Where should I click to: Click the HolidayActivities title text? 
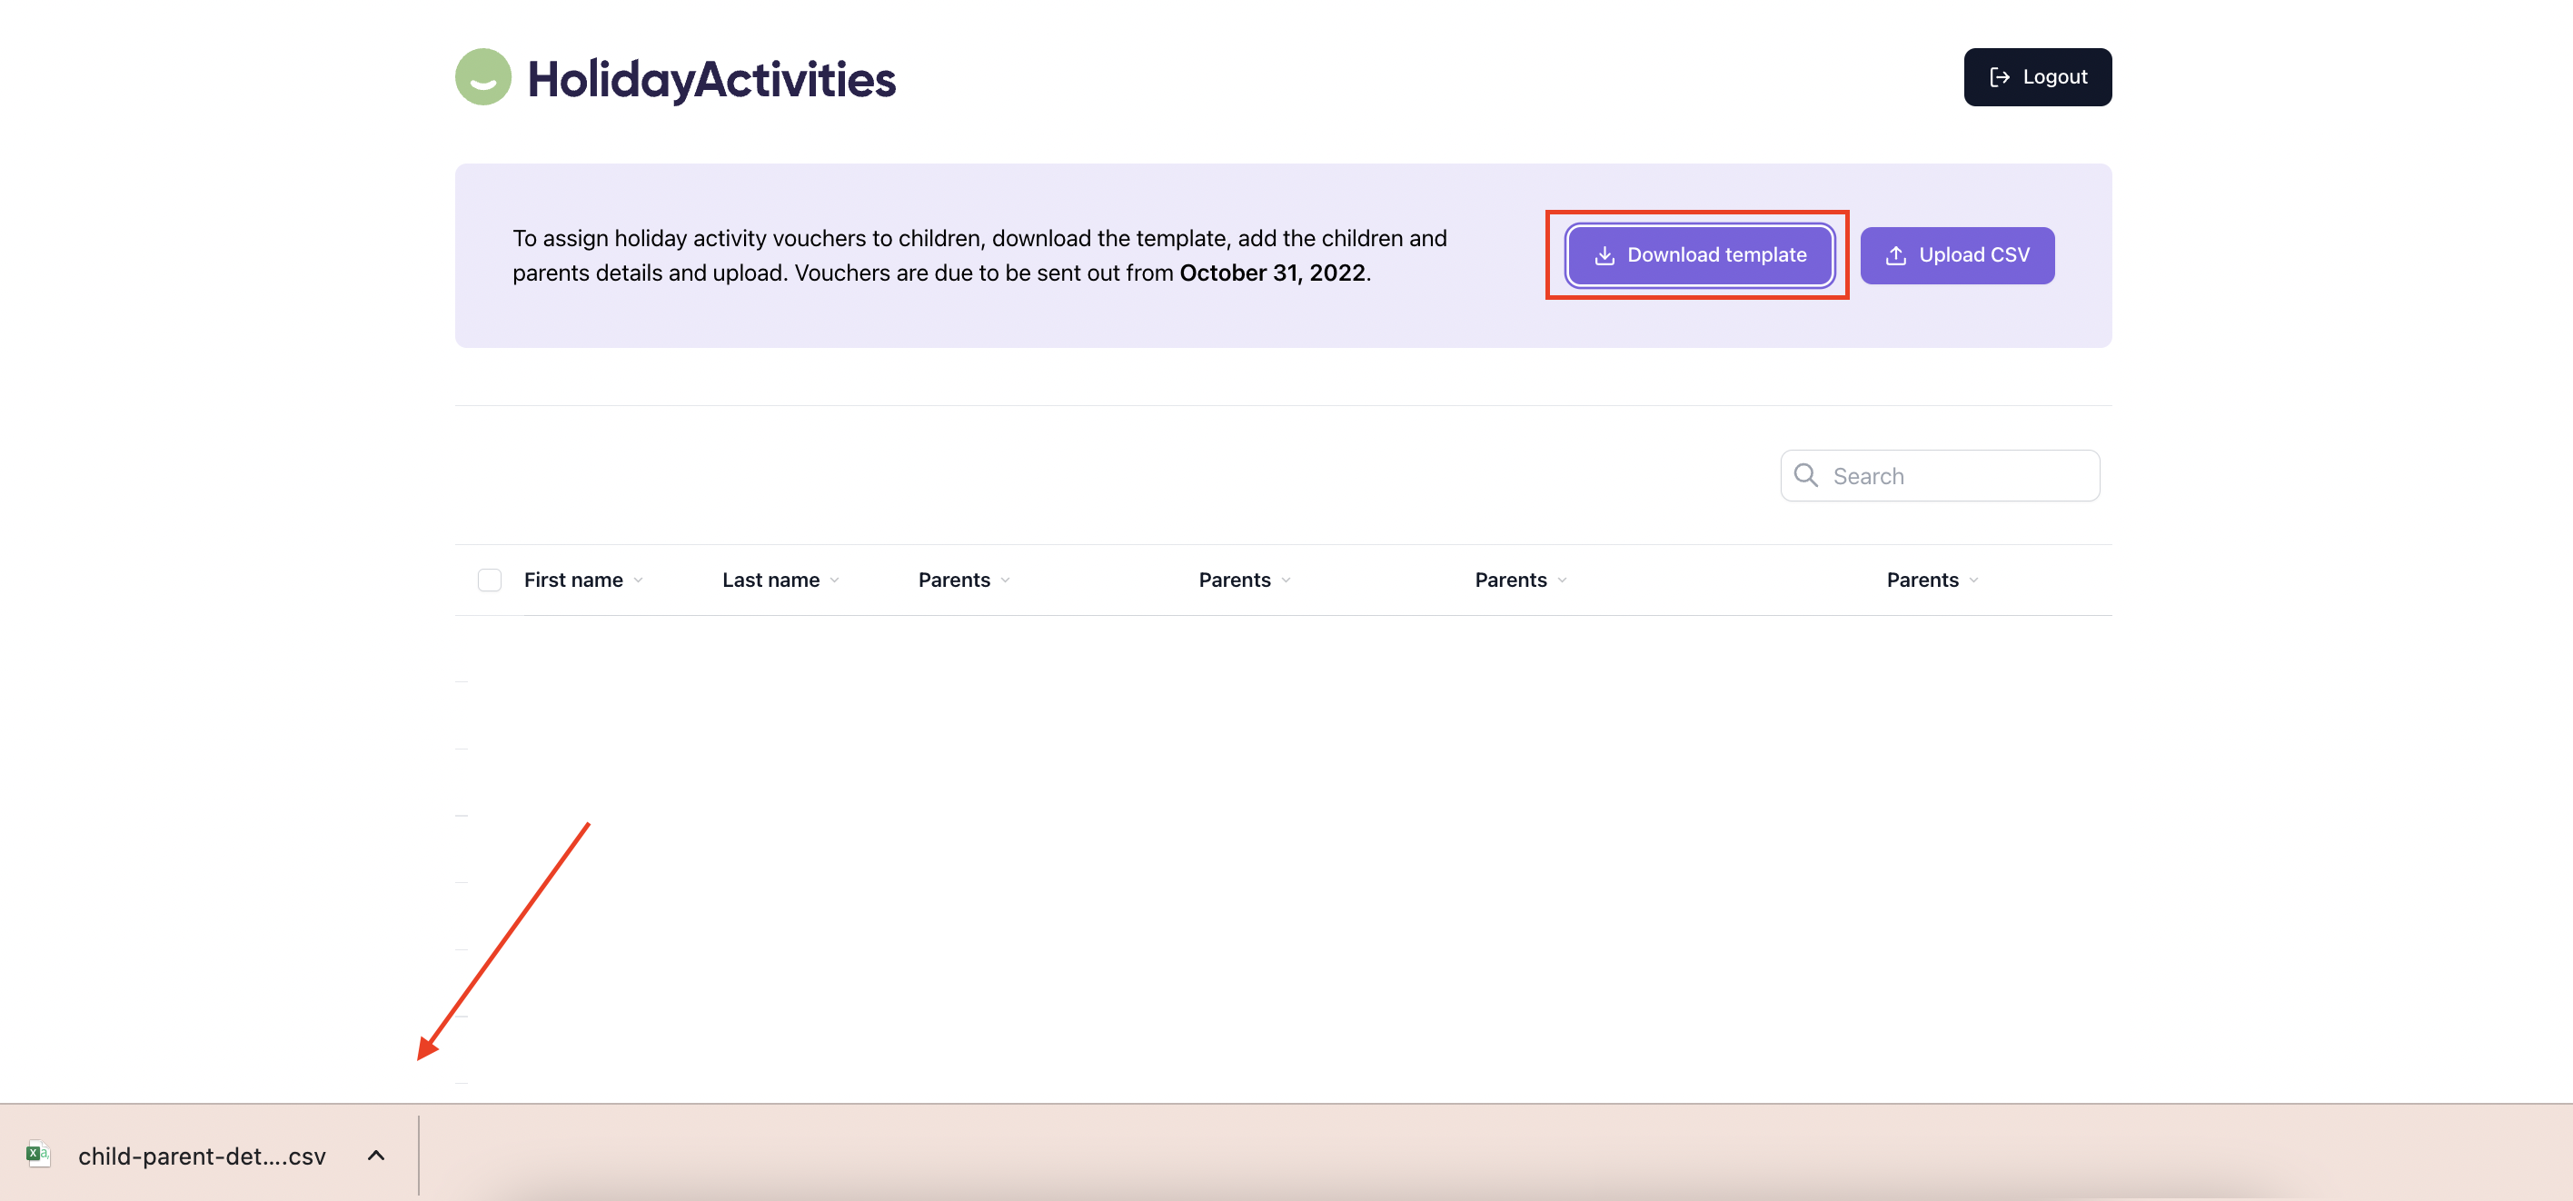[x=711, y=79]
